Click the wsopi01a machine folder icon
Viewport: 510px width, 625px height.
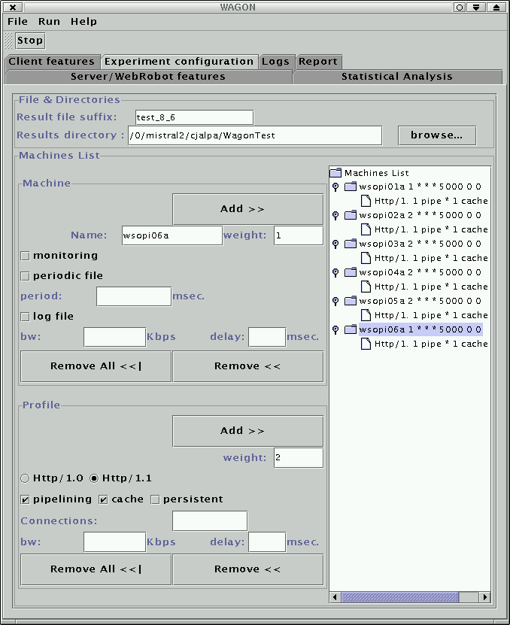point(351,187)
